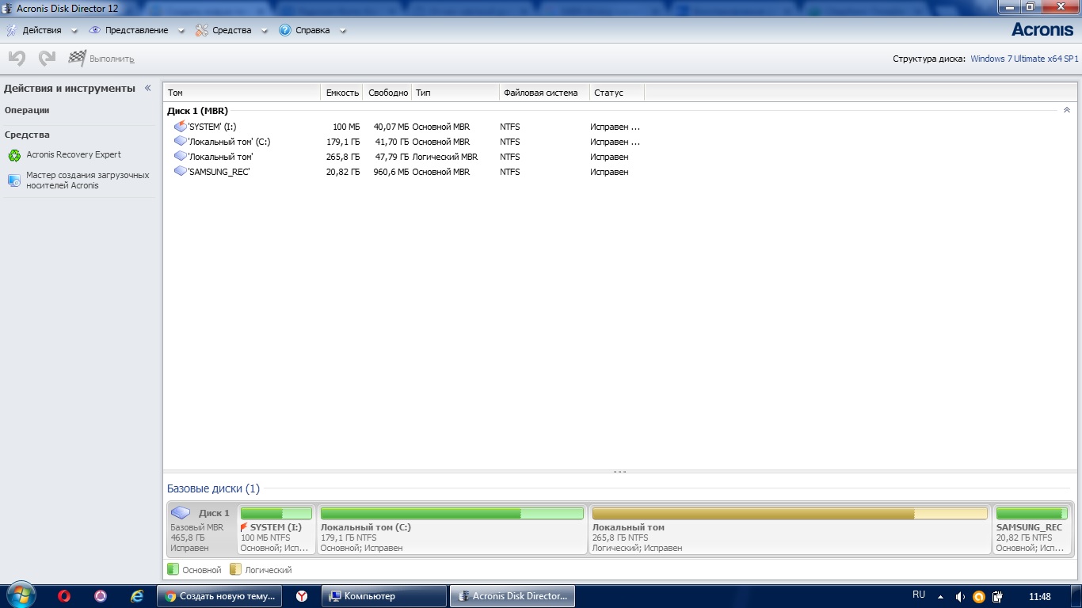This screenshot has width=1082, height=608.
Task: Click the dropdown arrow next to Средства
Action: click(265, 31)
